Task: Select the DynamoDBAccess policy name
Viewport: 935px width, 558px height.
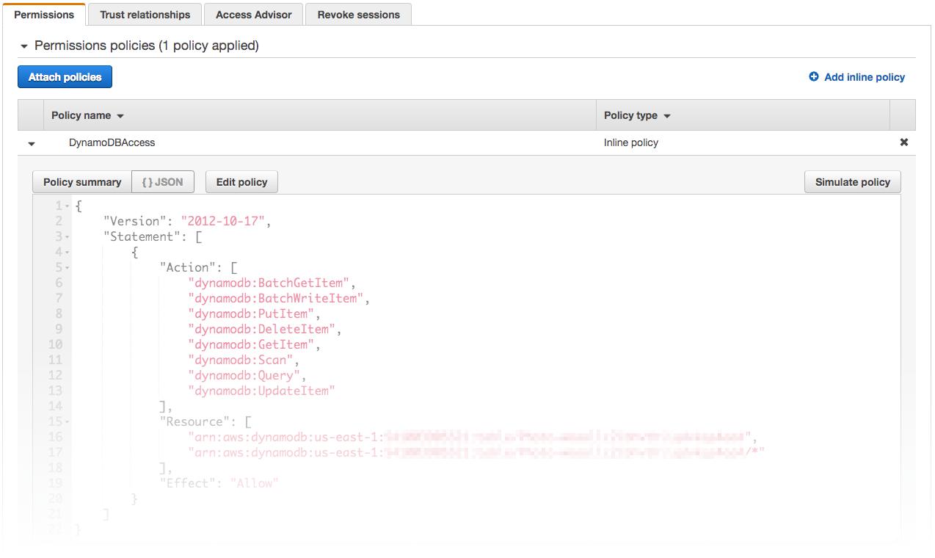Action: (x=112, y=142)
